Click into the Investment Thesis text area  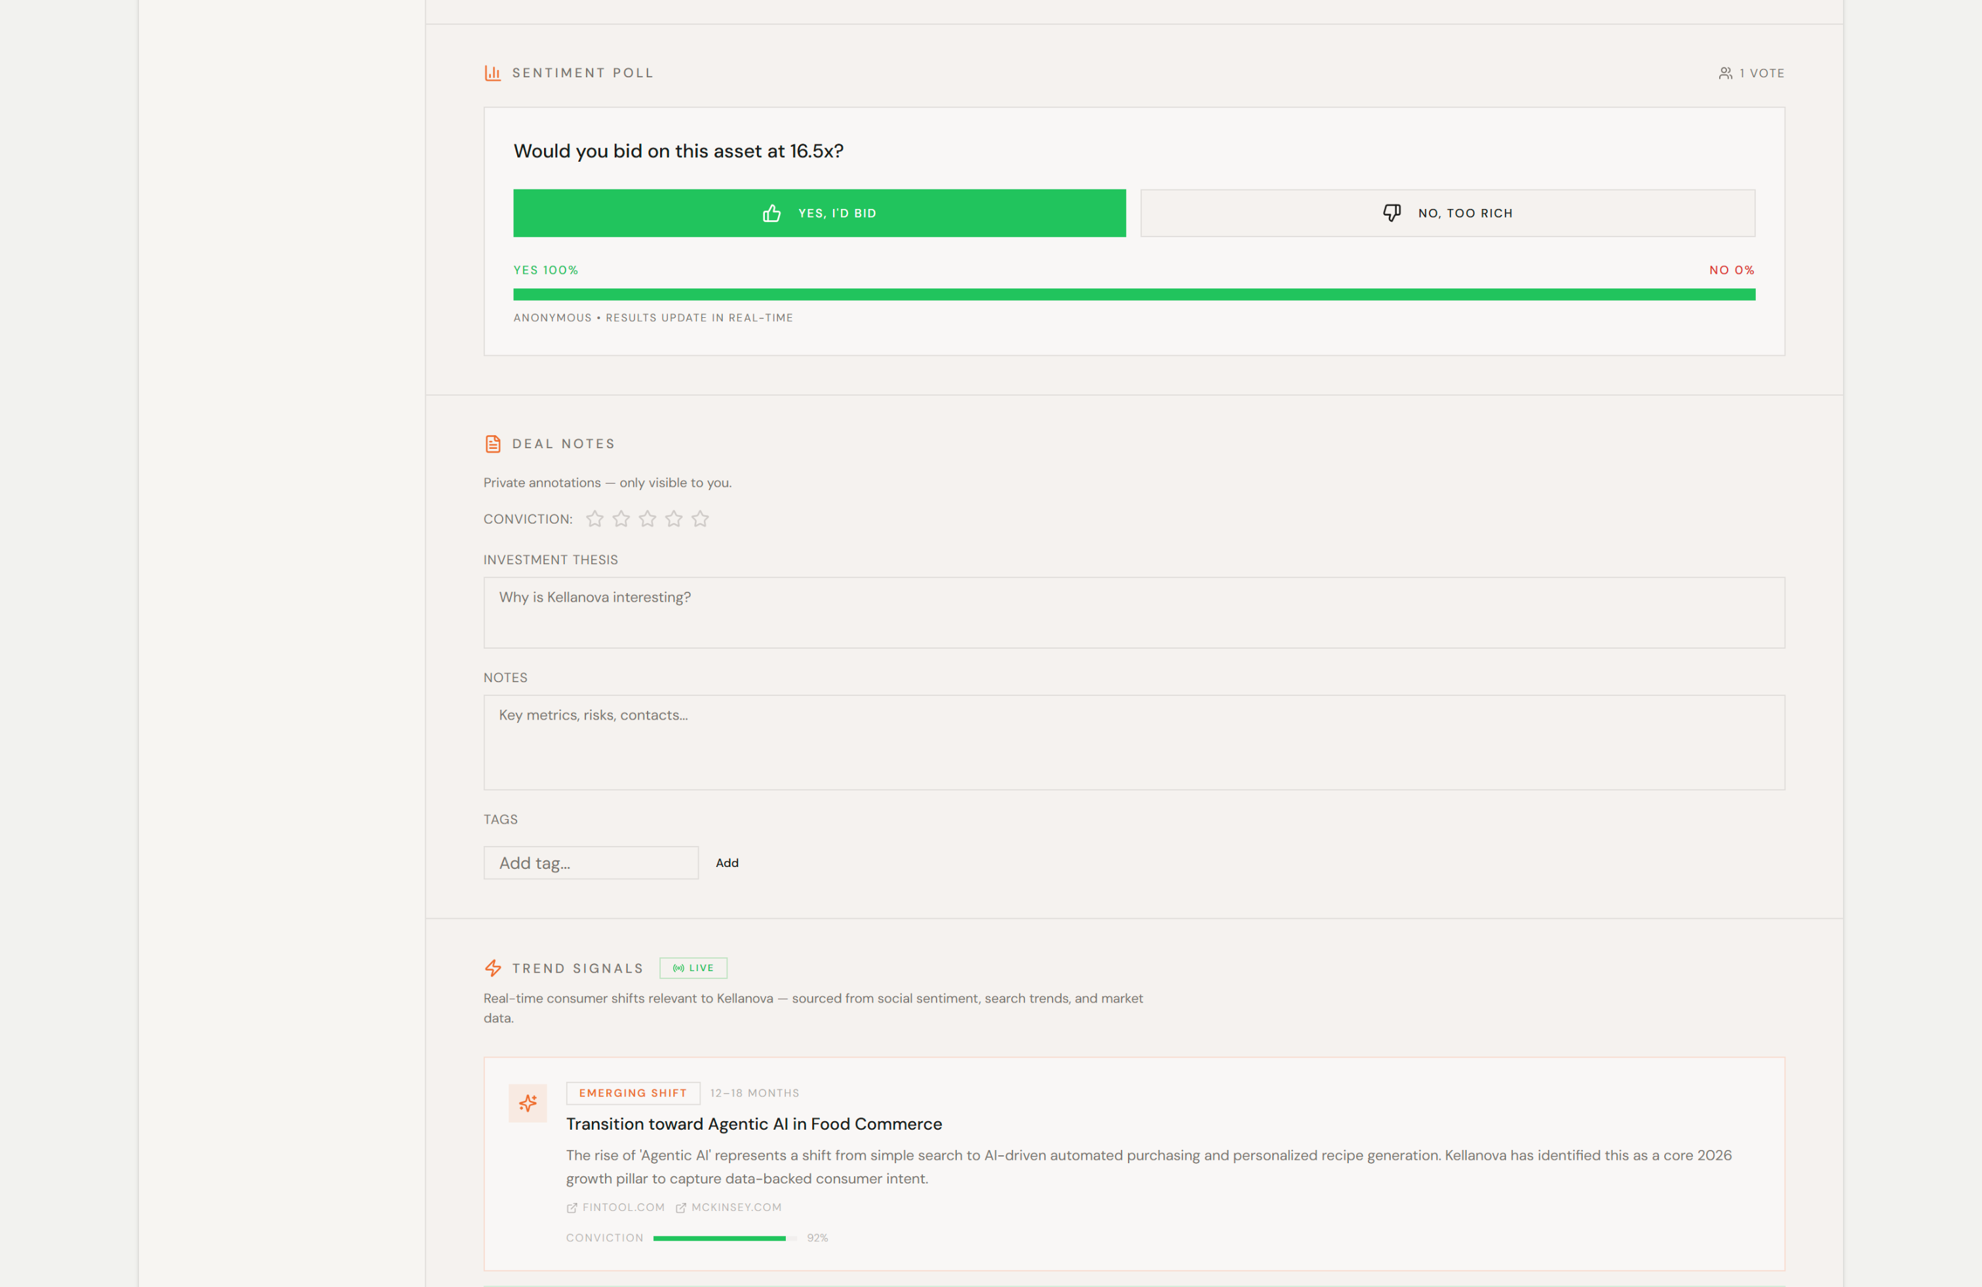point(1133,613)
